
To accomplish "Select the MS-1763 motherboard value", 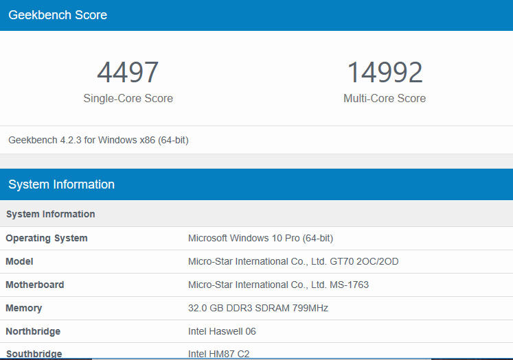I will [x=278, y=285].
